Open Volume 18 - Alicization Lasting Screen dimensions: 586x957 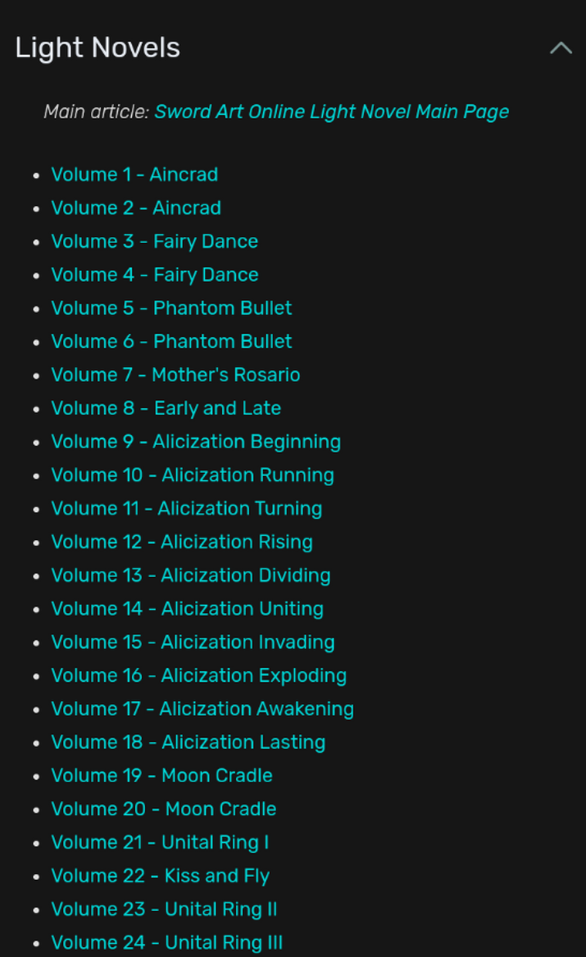pyautogui.click(x=188, y=743)
